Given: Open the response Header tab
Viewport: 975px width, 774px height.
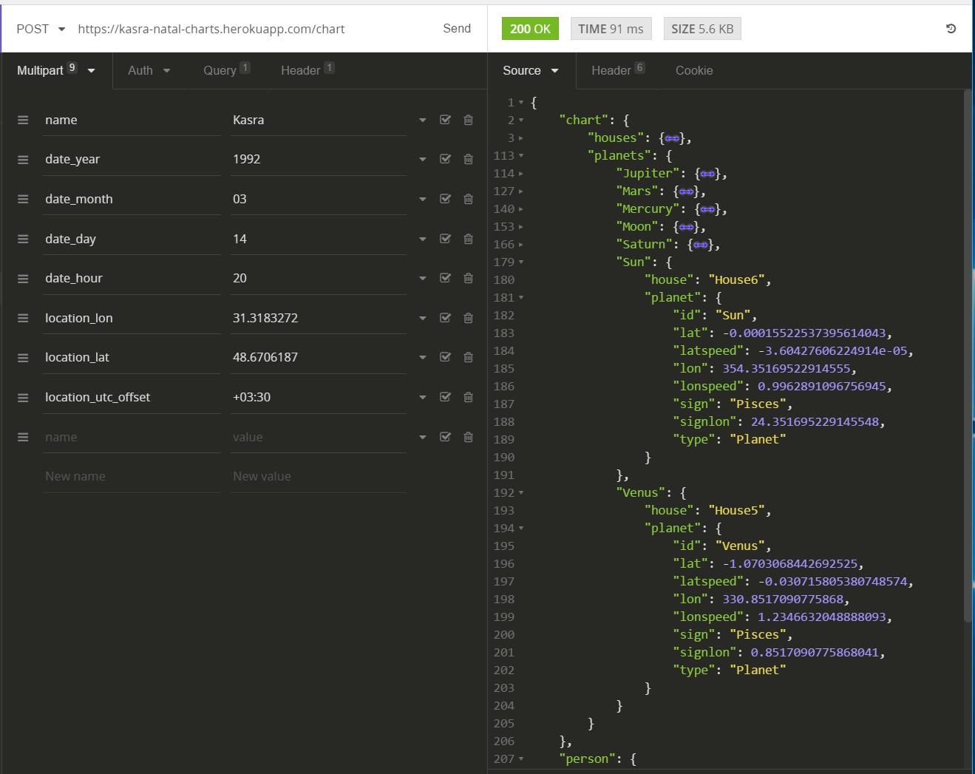Looking at the screenshot, I should click(618, 70).
